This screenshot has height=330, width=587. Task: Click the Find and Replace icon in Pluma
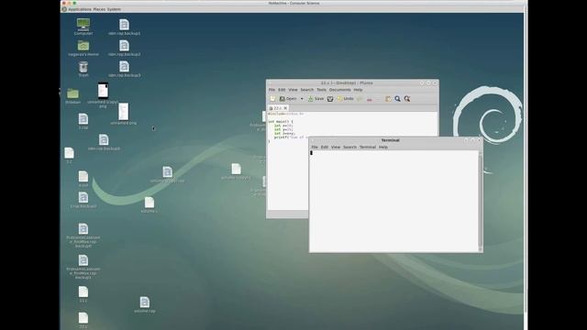click(x=407, y=99)
